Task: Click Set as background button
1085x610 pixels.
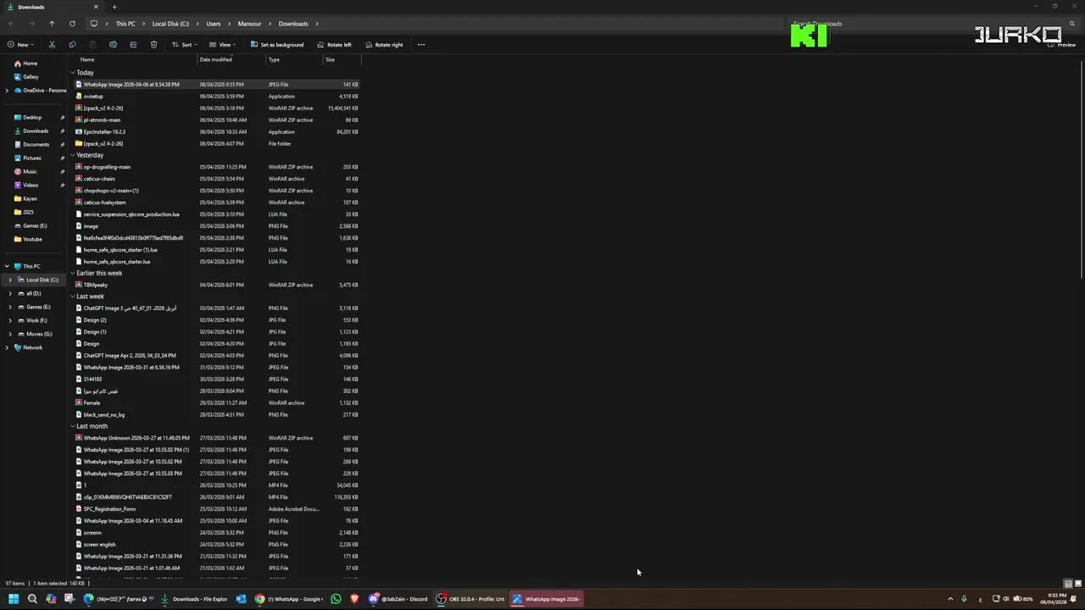Action: pyautogui.click(x=276, y=45)
